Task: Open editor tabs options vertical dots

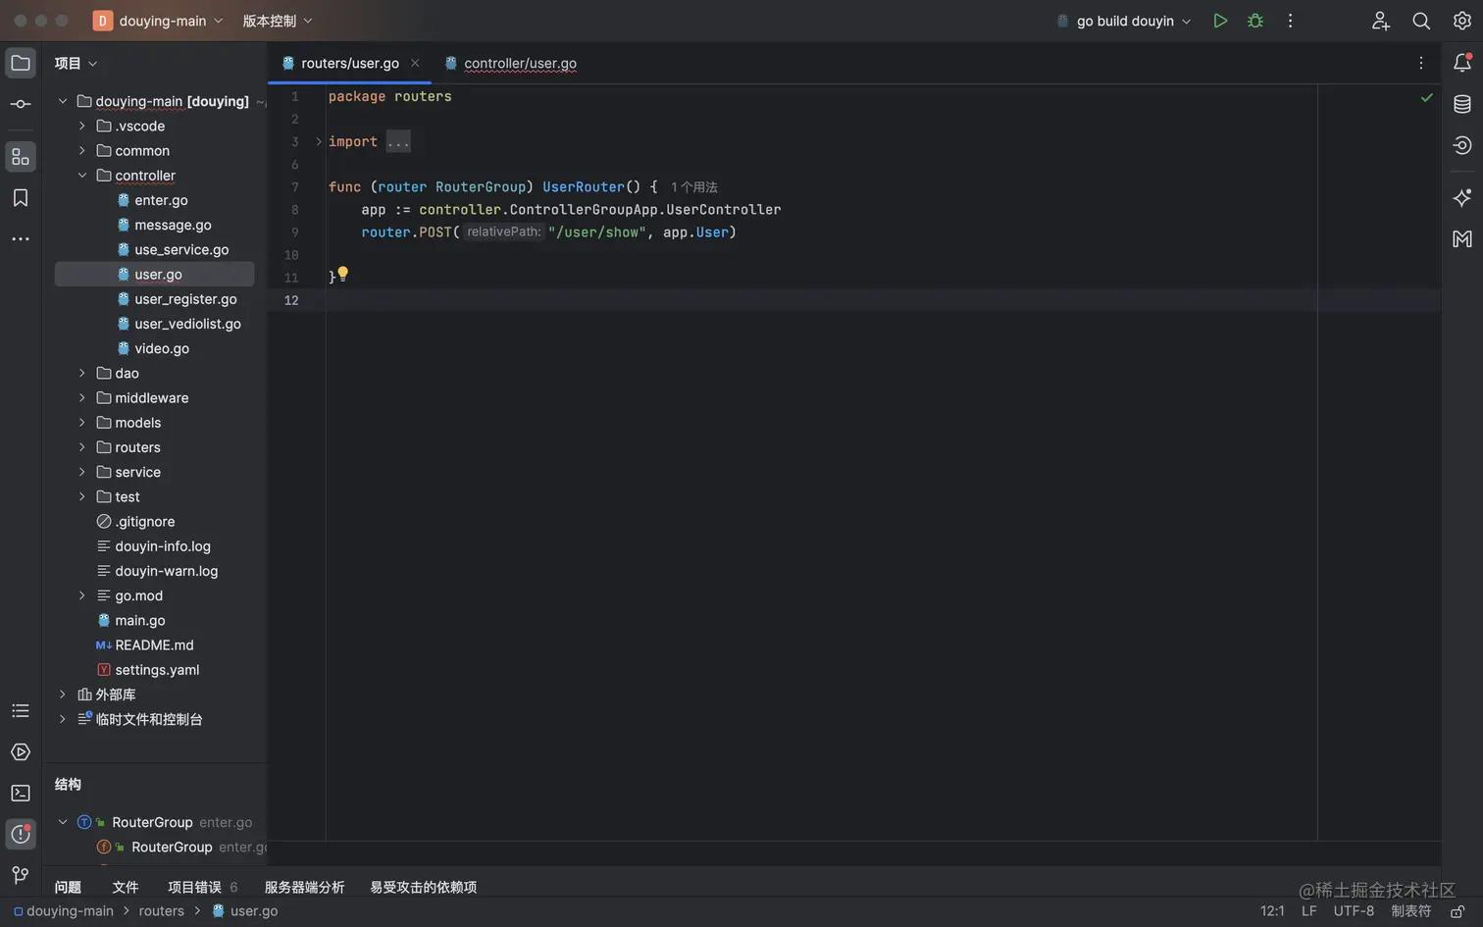Action: coord(1421,63)
